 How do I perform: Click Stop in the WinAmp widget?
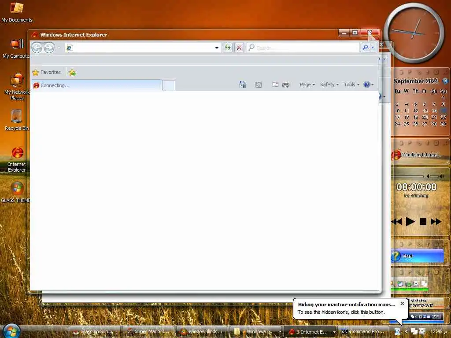click(x=423, y=221)
